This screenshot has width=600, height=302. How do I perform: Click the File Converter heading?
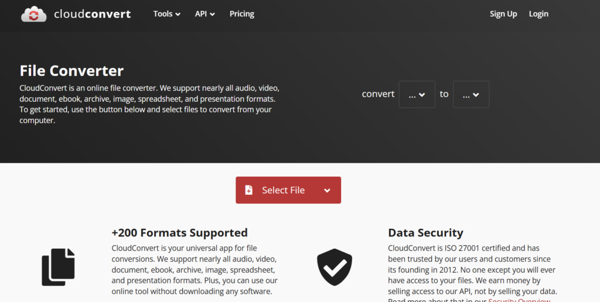71,71
